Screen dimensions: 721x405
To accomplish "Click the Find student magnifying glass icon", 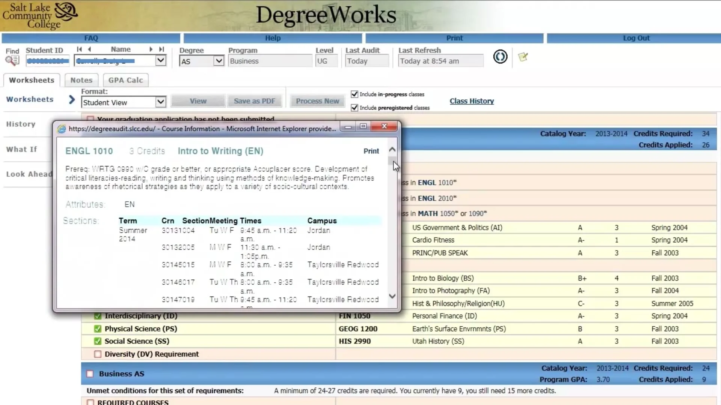I will point(12,60).
